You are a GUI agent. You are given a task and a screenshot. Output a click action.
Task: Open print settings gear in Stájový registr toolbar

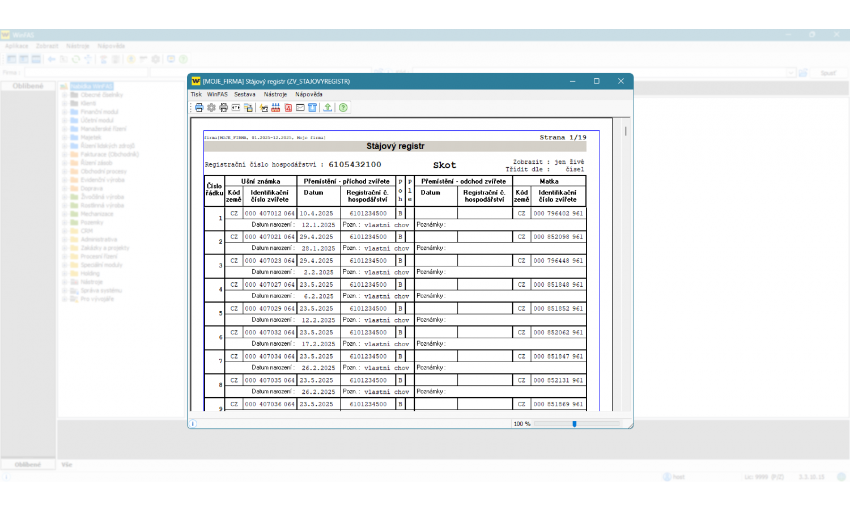coord(211,108)
